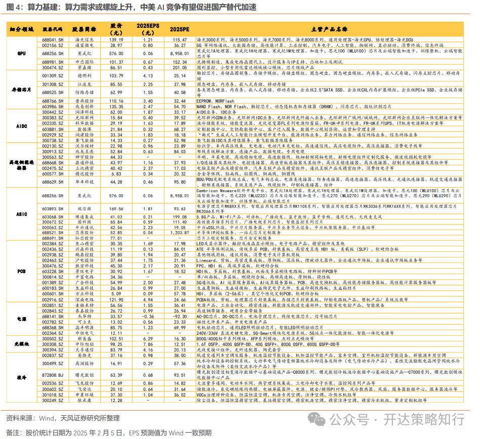Screen dimensions: 480x439
Task: Click stock code '603986.SH'
Action: 53,107
